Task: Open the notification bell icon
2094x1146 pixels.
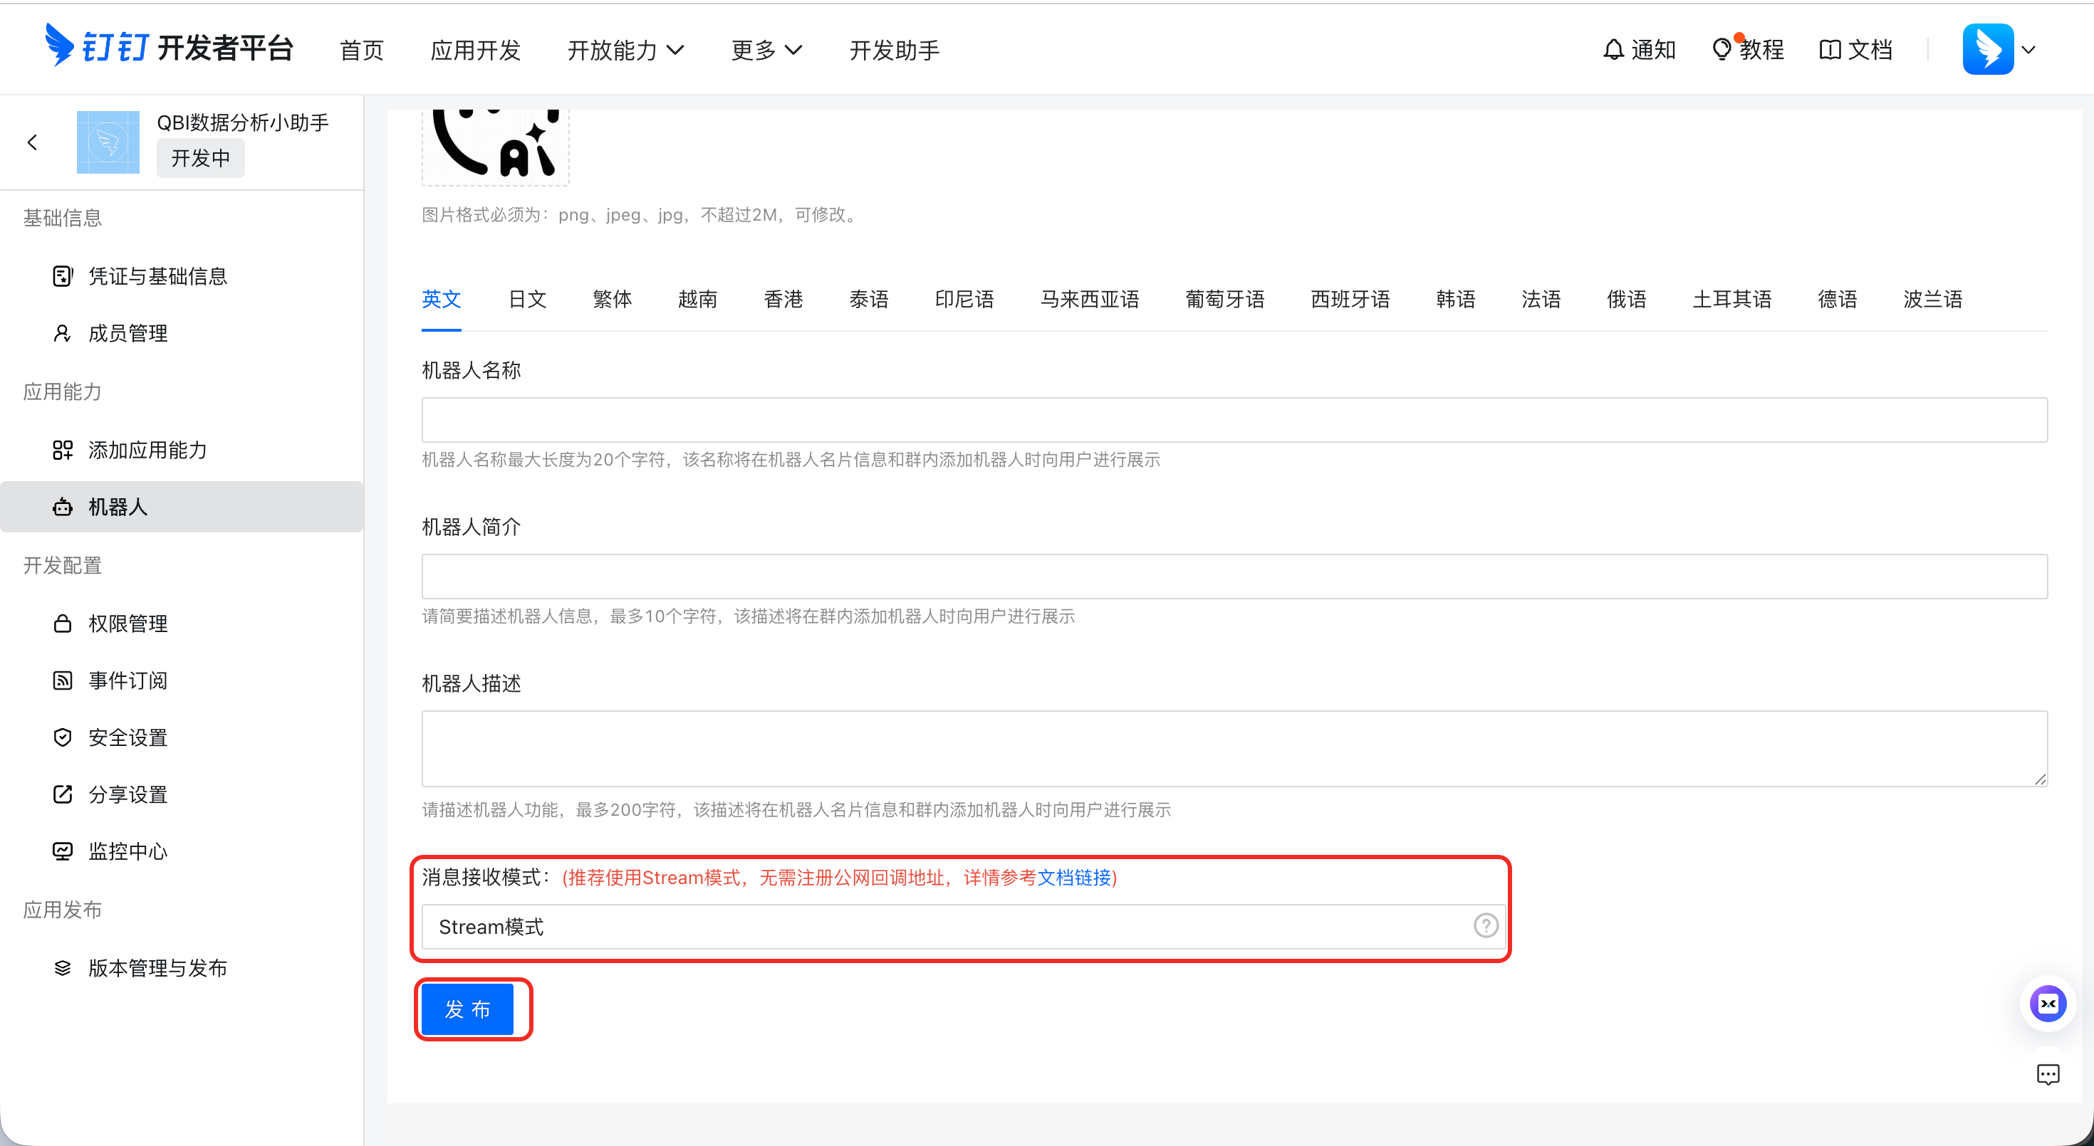Action: click(1613, 50)
